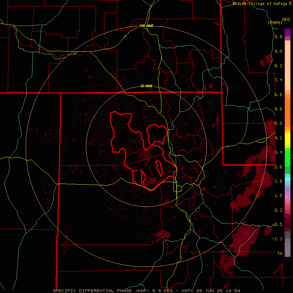Pick the orange band of the color bar
This screenshot has width=293, height=293.
pyautogui.click(x=287, y=112)
